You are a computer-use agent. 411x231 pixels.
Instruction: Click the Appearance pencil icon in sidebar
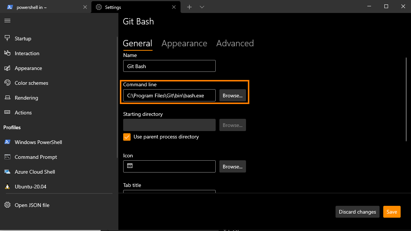tap(7, 68)
